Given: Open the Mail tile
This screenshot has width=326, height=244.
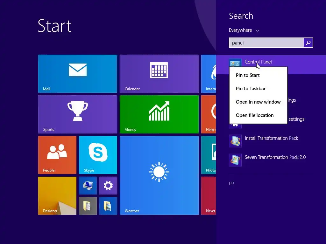Looking at the screenshot, I should (x=78, y=74).
